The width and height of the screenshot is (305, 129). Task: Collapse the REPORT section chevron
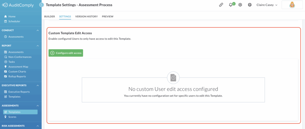click(38, 46)
